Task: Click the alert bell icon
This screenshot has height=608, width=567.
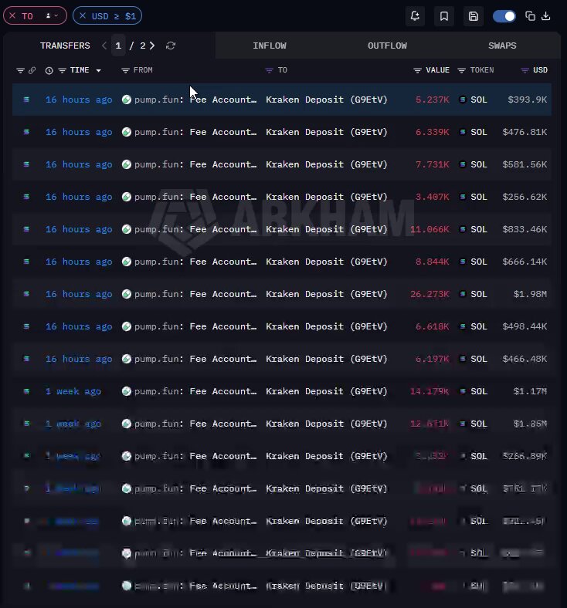Action: 415,16
